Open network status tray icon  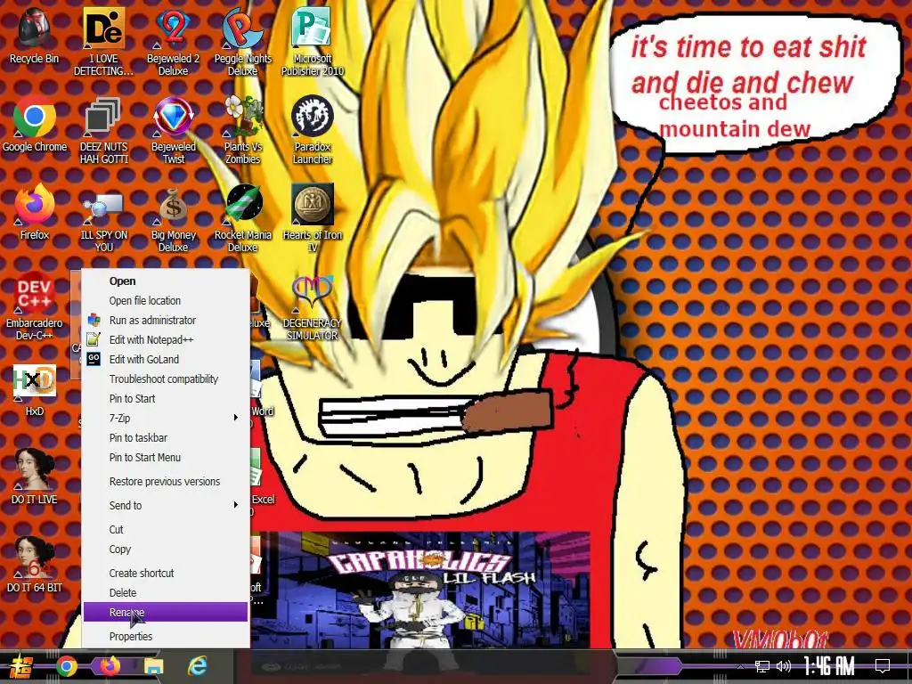coord(762,666)
